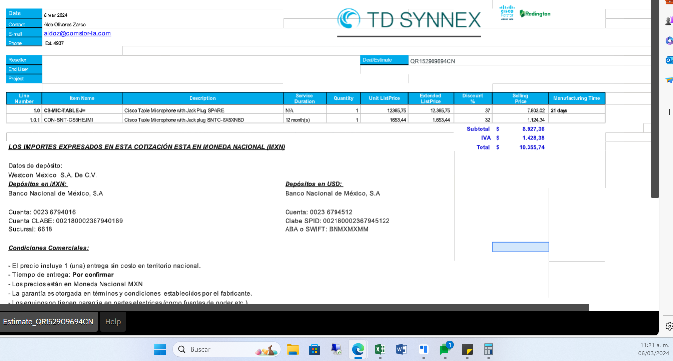Click the date cell 6 mar 2024
The height and width of the screenshot is (361, 673).
pyautogui.click(x=55, y=15)
